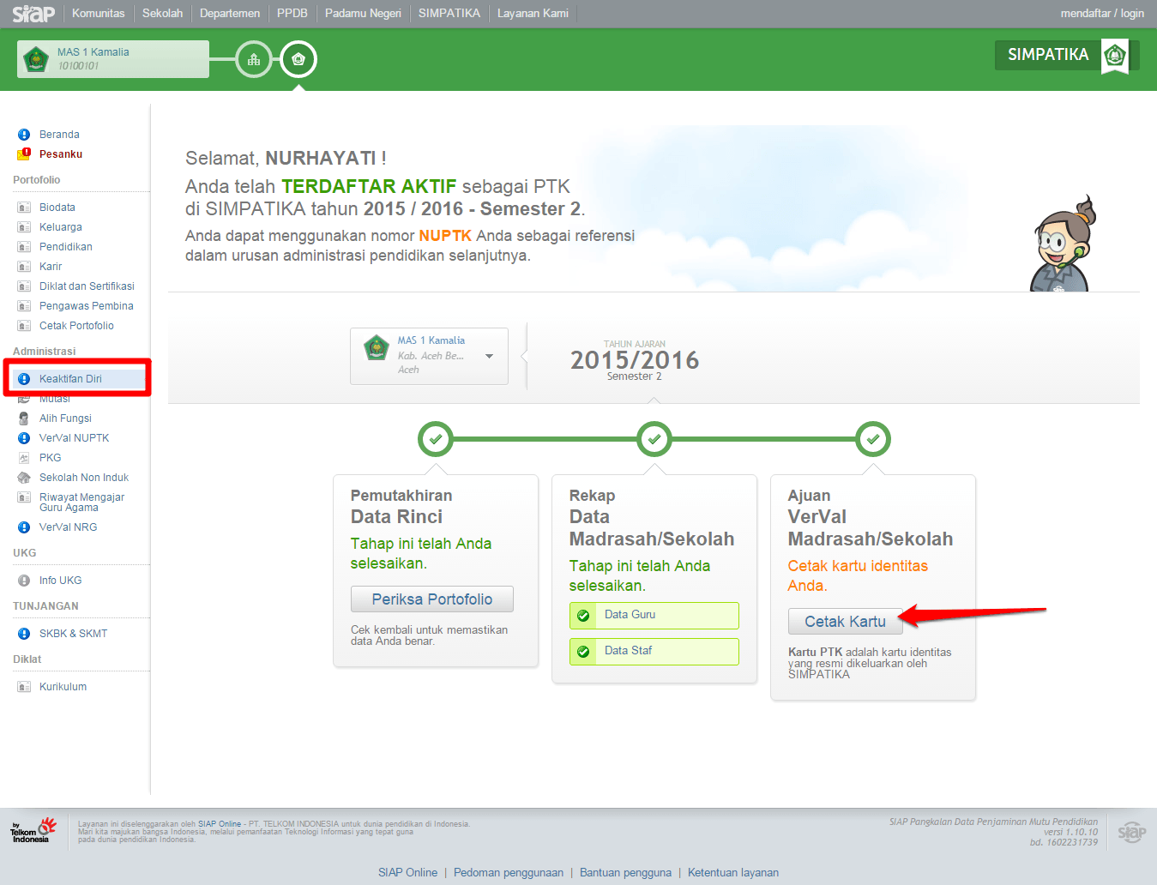The width and height of the screenshot is (1157, 885).
Task: Click the Keaktifan Diri info icon
Action: pyautogui.click(x=24, y=379)
